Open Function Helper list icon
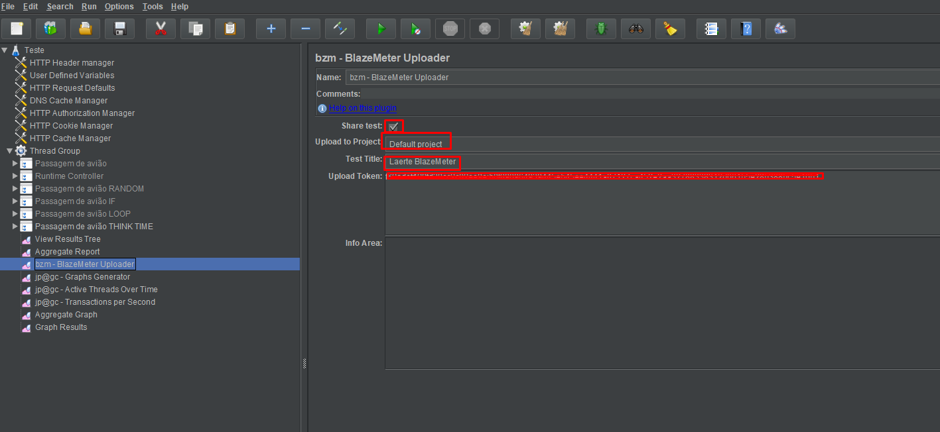Image resolution: width=940 pixels, height=432 pixels. point(711,28)
